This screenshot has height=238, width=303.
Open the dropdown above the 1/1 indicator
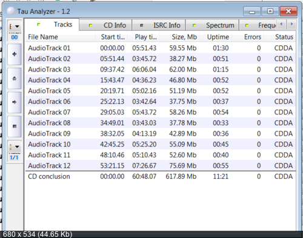click(15, 147)
